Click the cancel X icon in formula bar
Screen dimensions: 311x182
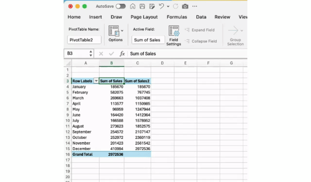tap(101, 54)
